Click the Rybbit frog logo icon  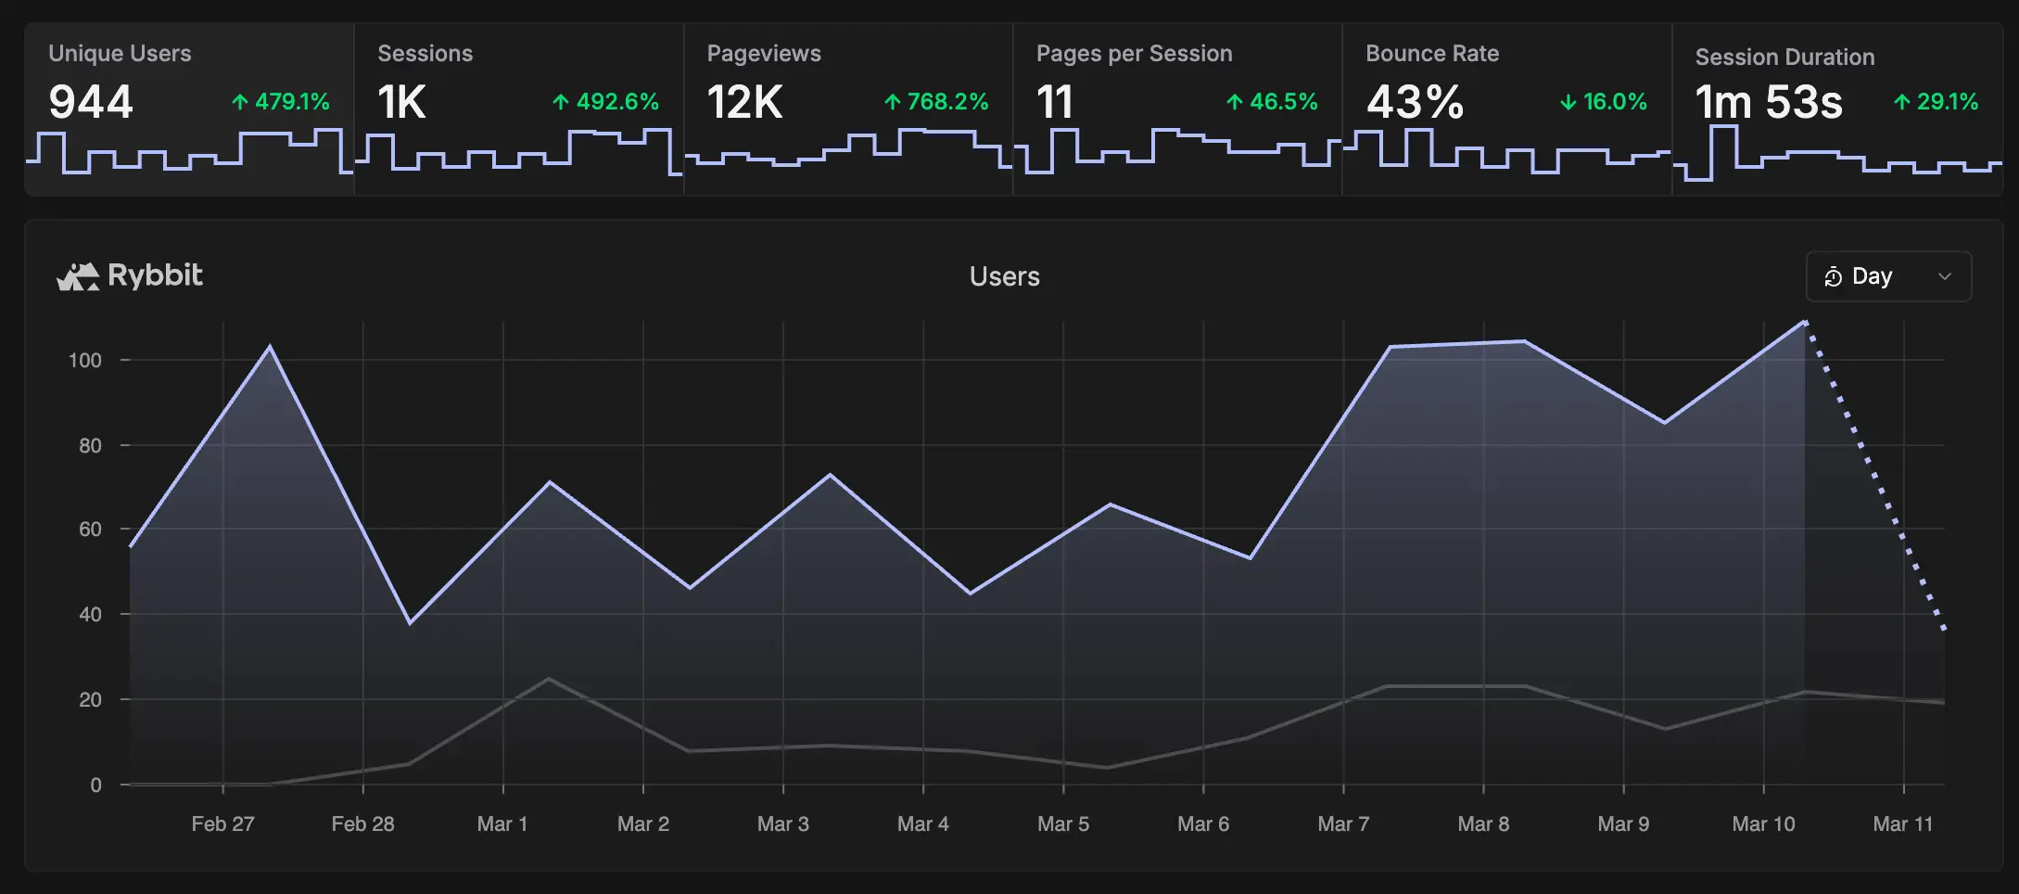[x=78, y=276]
